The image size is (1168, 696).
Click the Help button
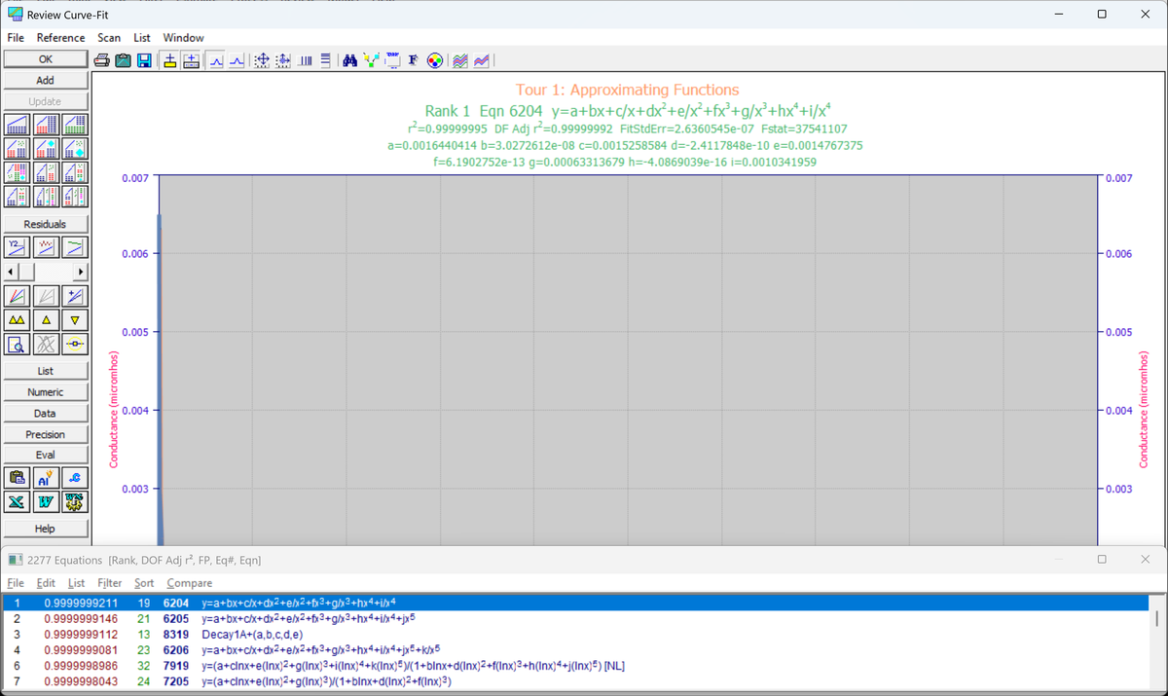pos(46,530)
